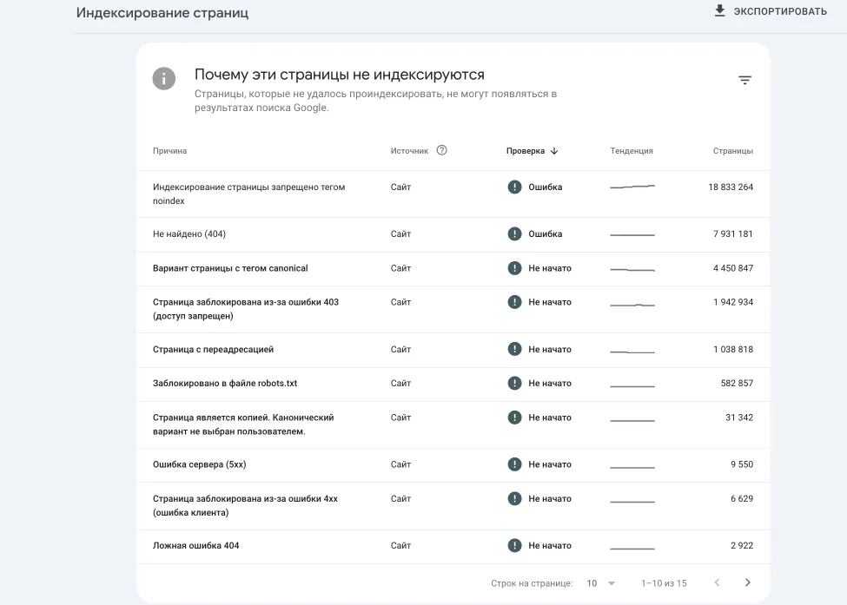Click the next page arrow

click(746, 583)
